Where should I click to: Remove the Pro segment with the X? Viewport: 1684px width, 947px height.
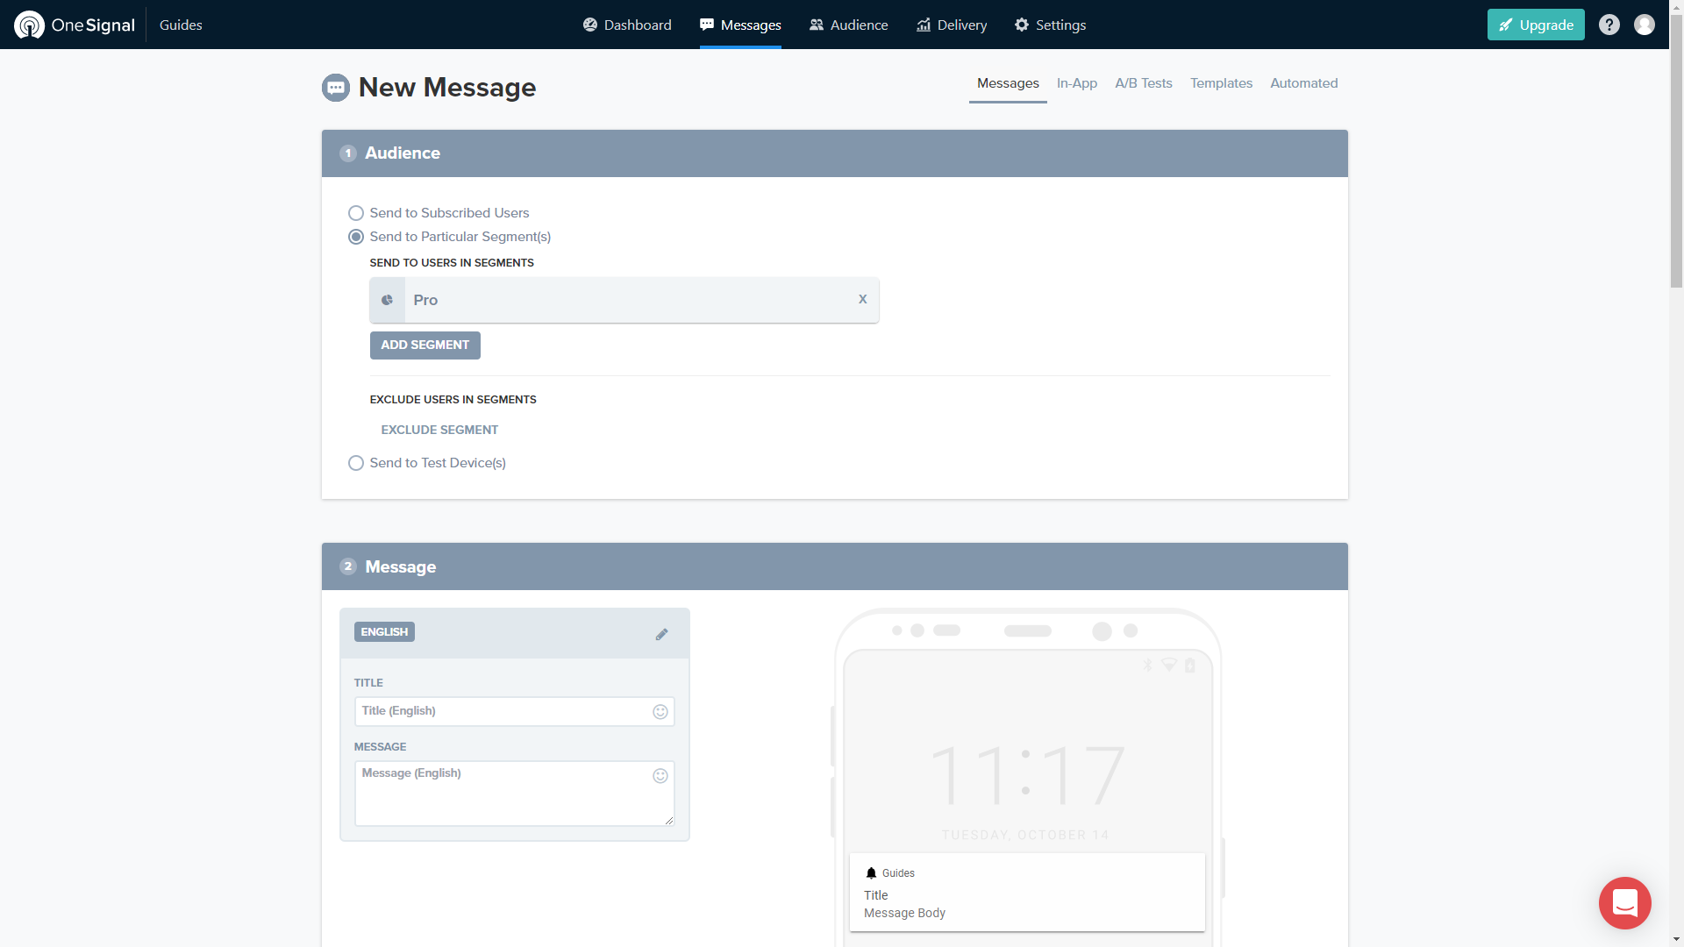click(x=863, y=299)
